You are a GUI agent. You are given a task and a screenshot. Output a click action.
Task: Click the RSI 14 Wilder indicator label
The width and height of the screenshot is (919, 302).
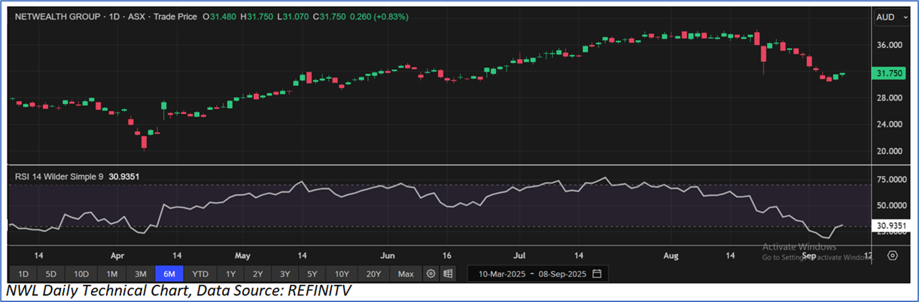[x=59, y=176]
